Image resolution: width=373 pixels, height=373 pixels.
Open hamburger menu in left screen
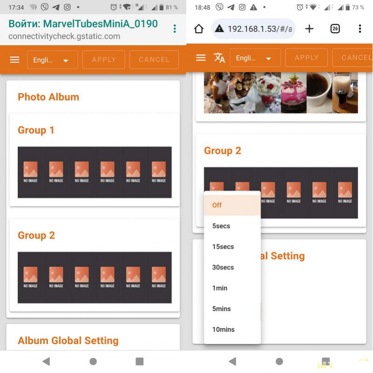click(14, 60)
